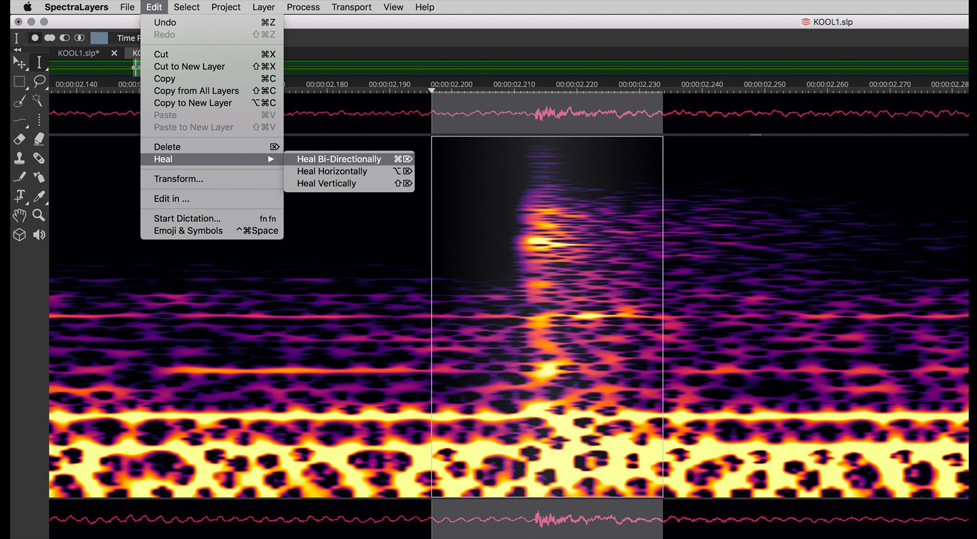Close the KOOL1.slp* tab with X
Viewport: 977px width, 539px height.
(x=114, y=53)
